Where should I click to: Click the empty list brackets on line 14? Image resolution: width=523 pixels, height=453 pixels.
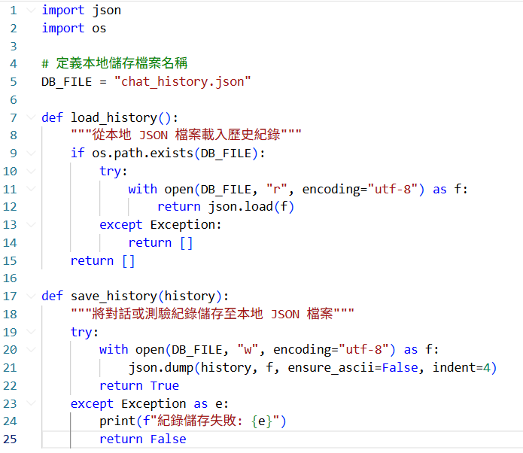[187, 243]
